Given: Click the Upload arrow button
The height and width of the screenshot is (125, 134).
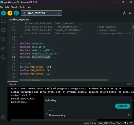Looking at the screenshot, I should coord(10,13).
